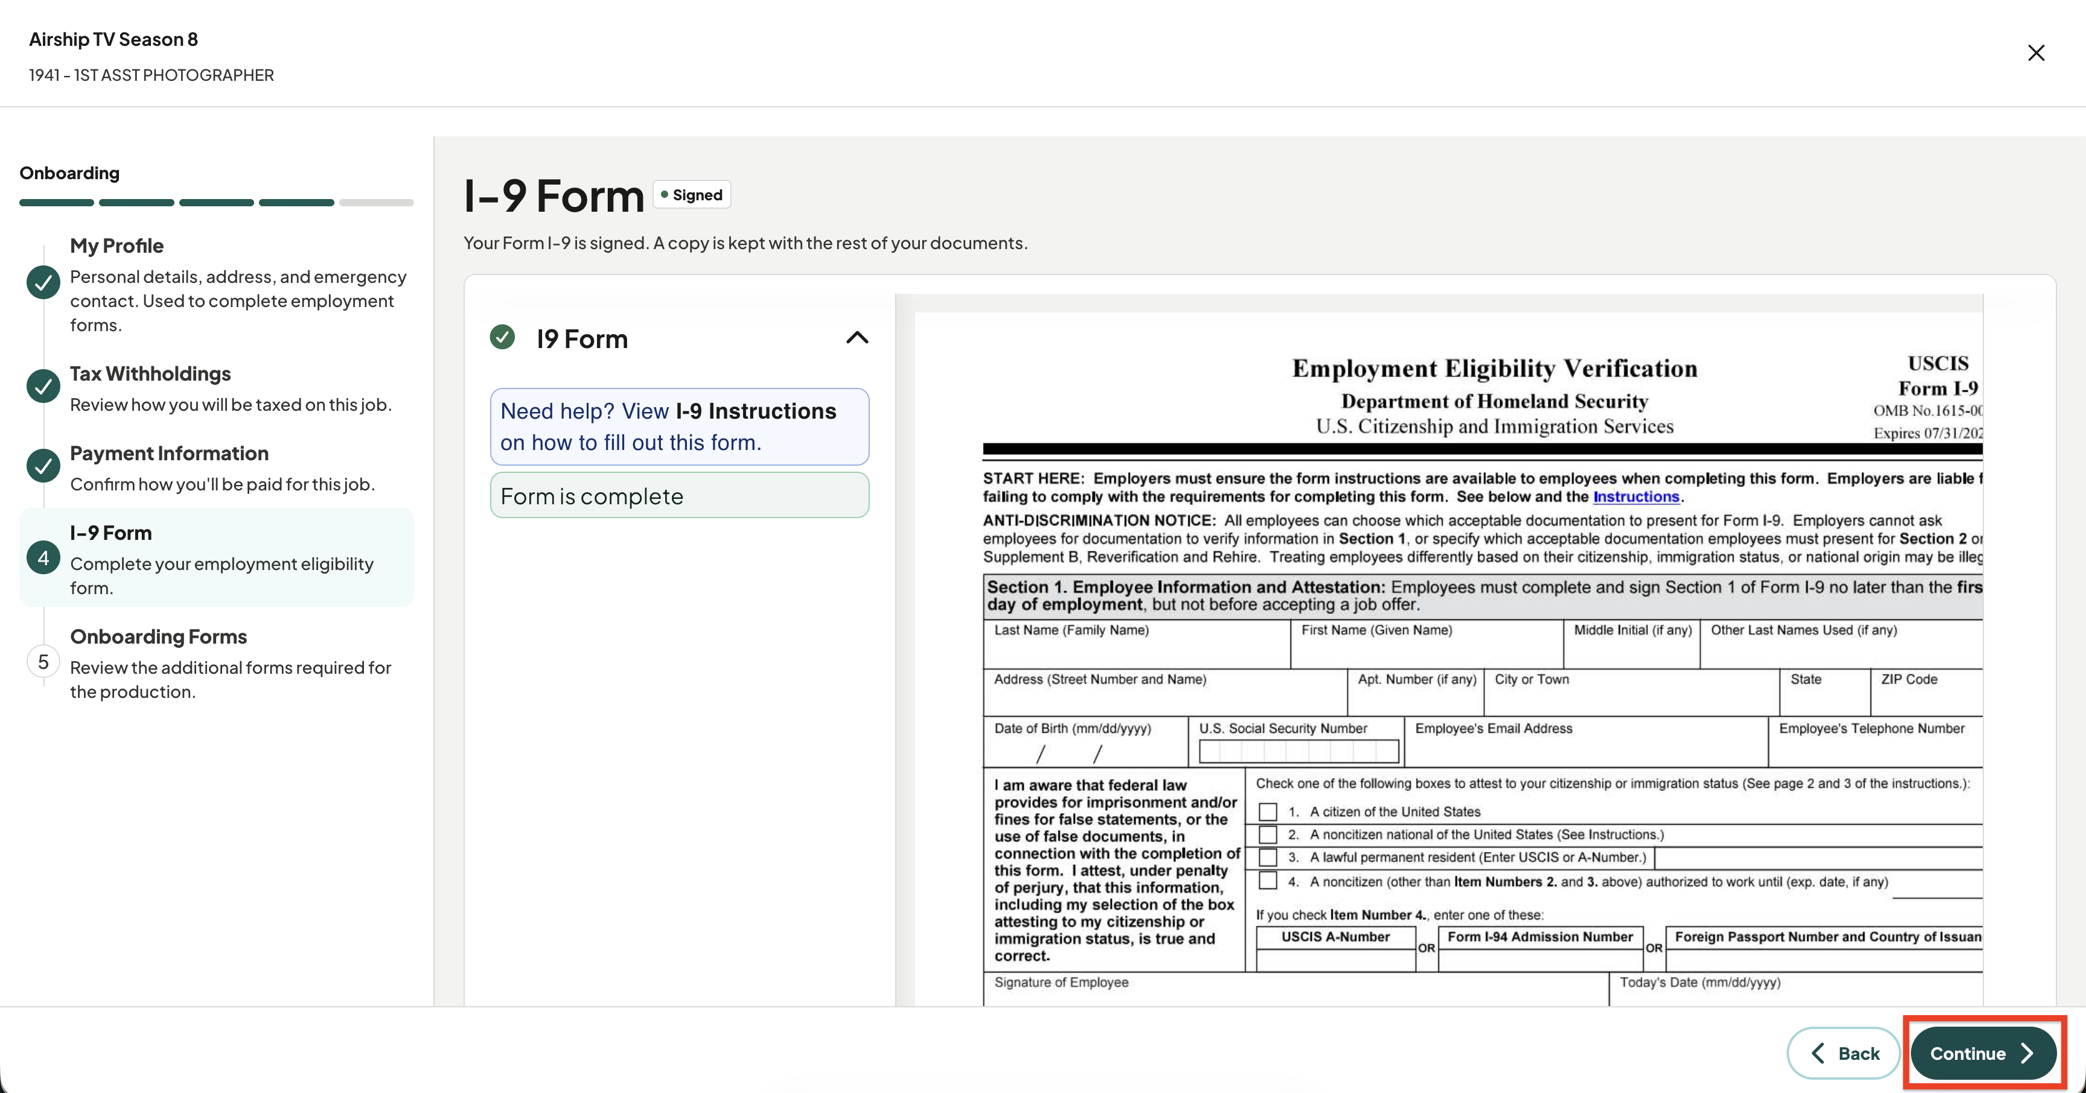
Task: Click the Form I-94 Admission Number field
Action: (x=1541, y=960)
